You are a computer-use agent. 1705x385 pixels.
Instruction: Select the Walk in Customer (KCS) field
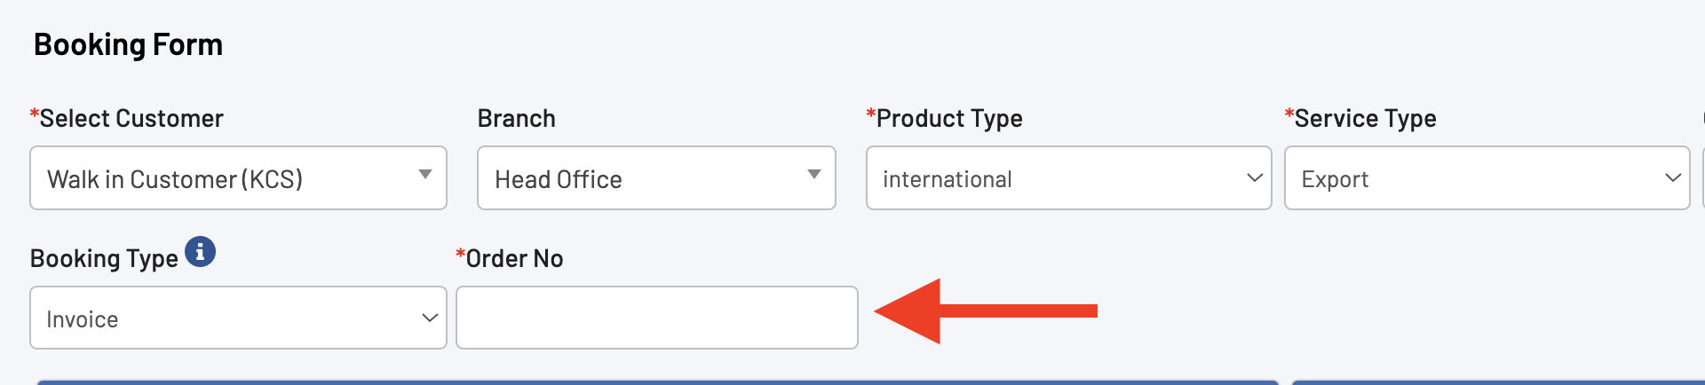point(238,178)
